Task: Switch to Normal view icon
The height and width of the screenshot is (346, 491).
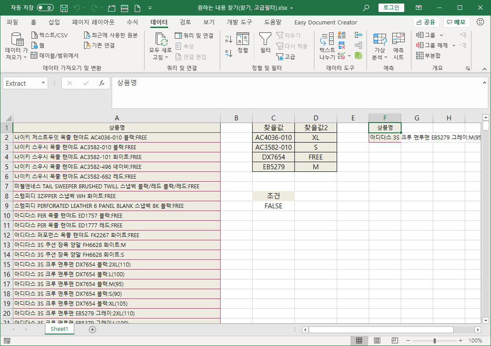Action: pos(359,340)
